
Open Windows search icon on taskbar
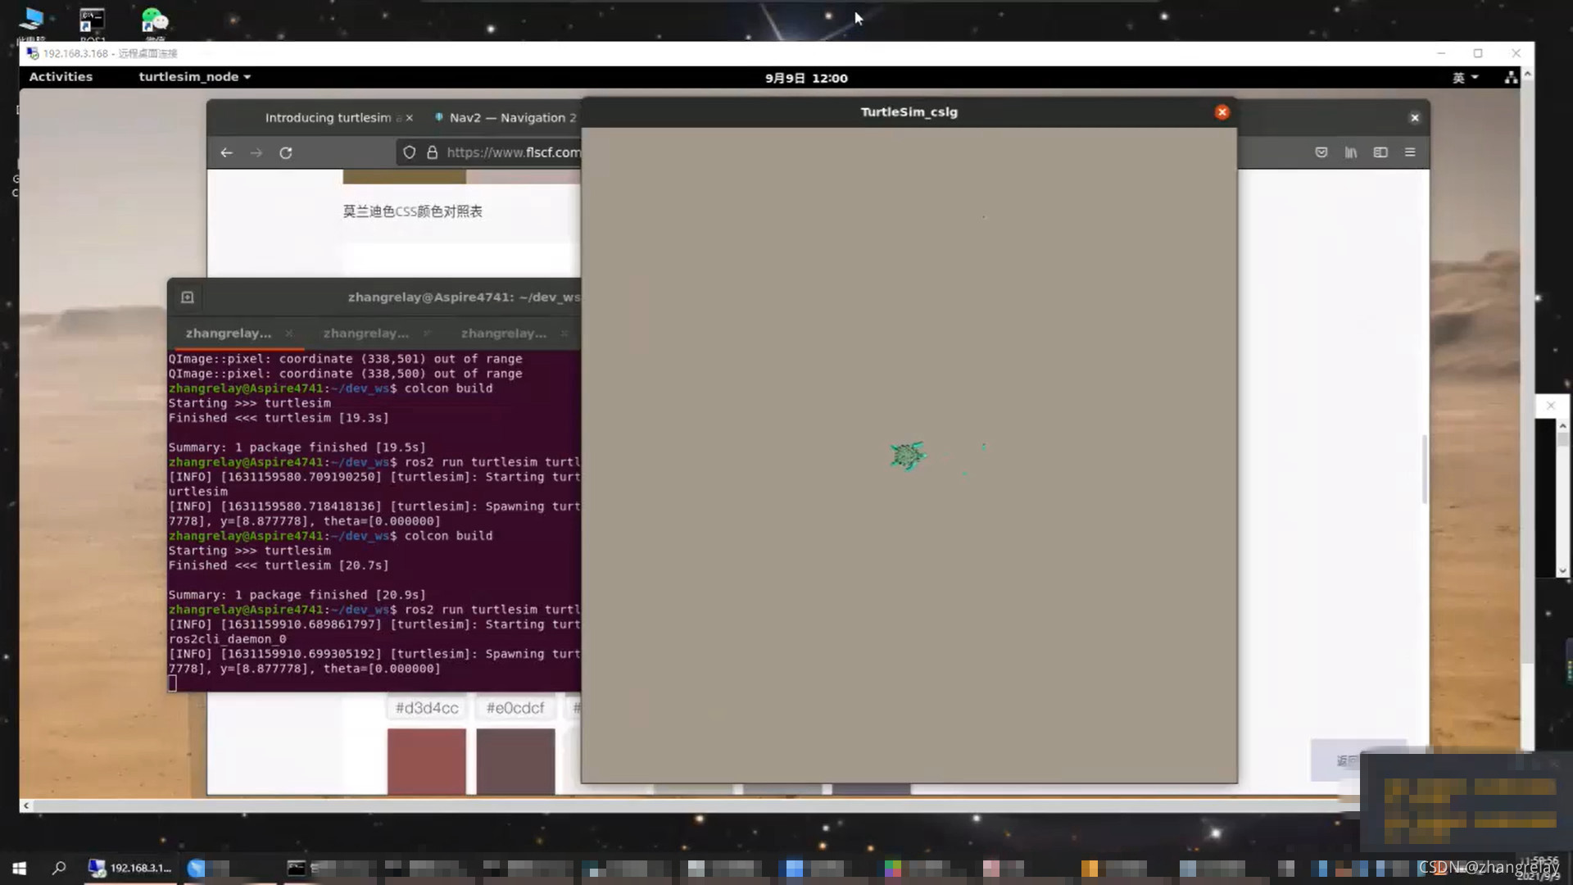coord(59,868)
